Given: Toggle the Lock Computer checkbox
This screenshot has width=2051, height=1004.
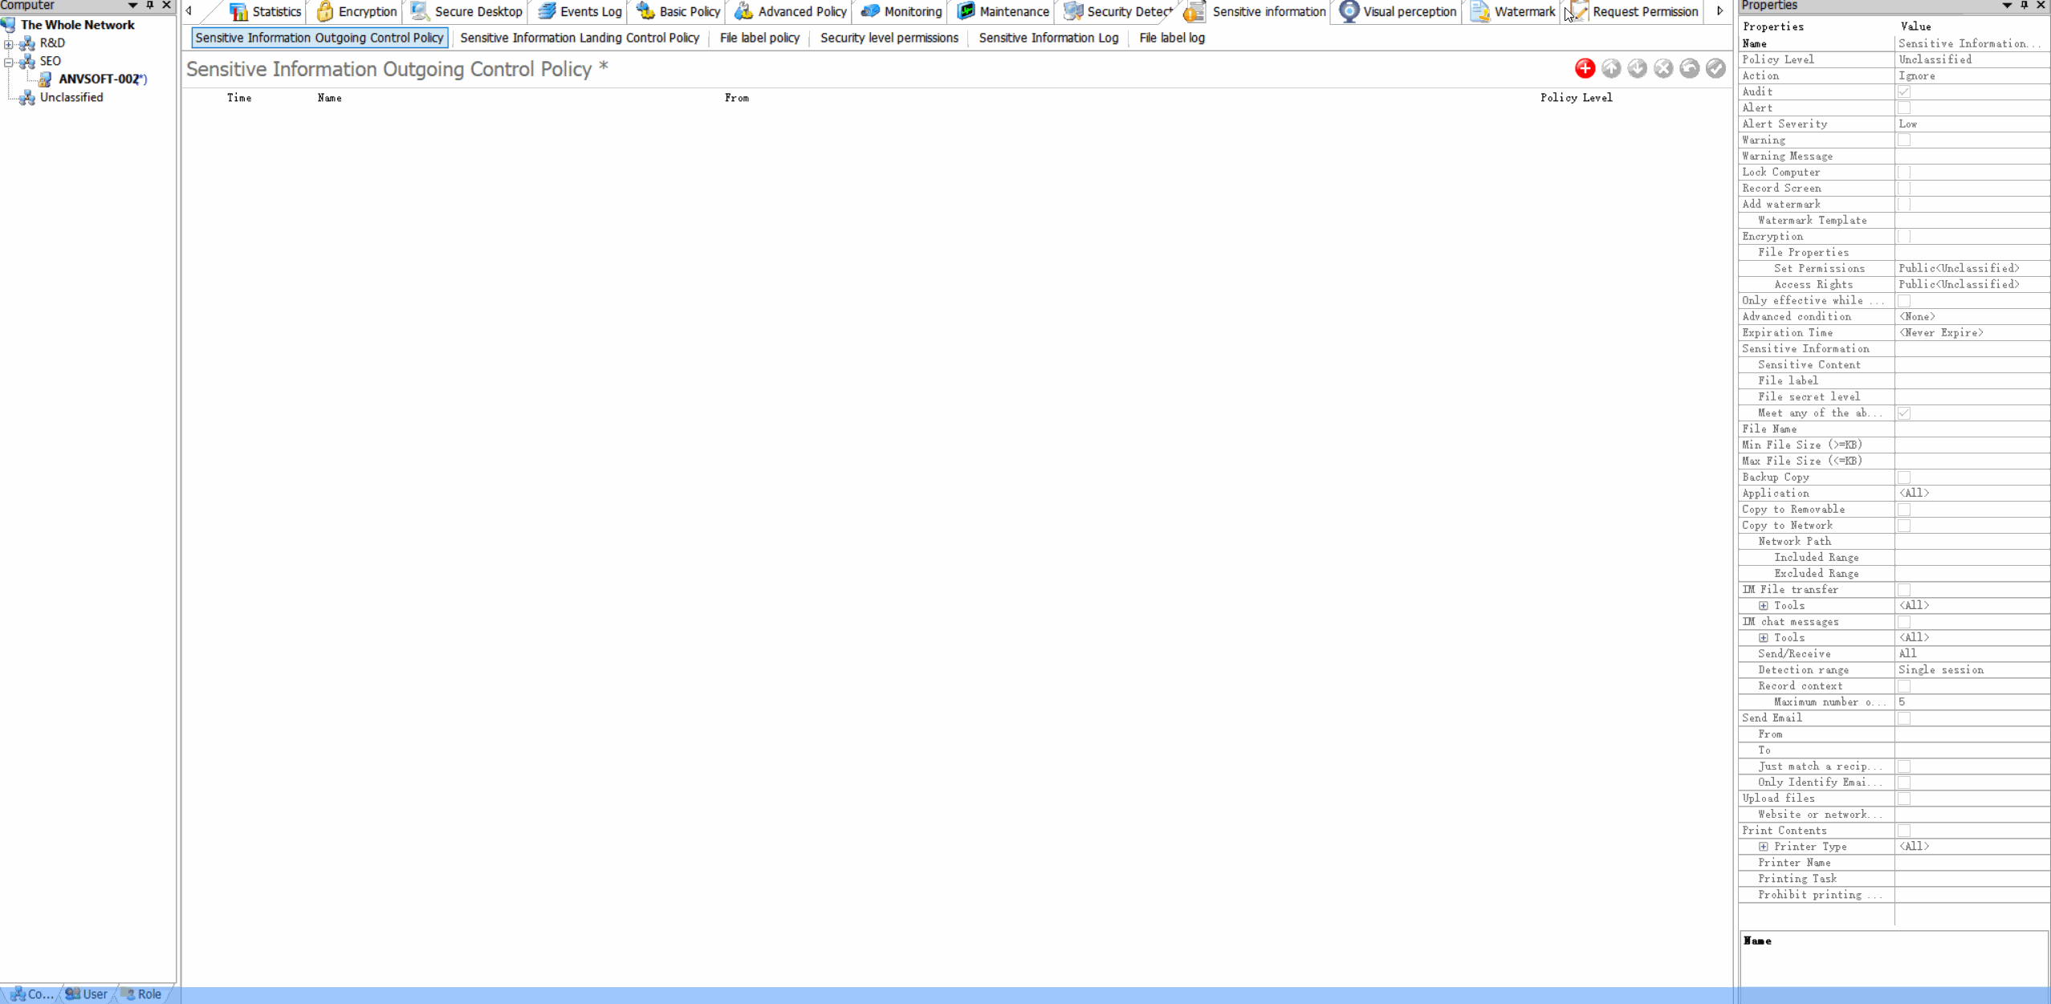Looking at the screenshot, I should pyautogui.click(x=1904, y=172).
